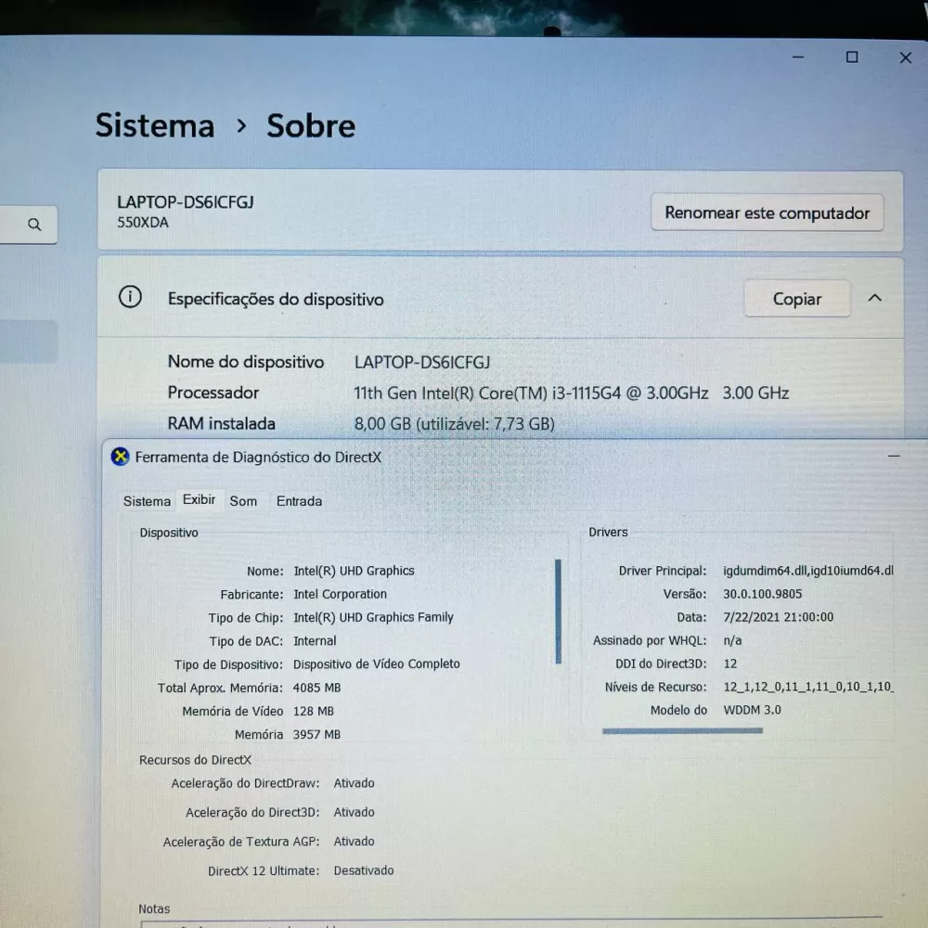Go back to Sistema in the breadcrumb
The height and width of the screenshot is (928, 928).
click(155, 125)
